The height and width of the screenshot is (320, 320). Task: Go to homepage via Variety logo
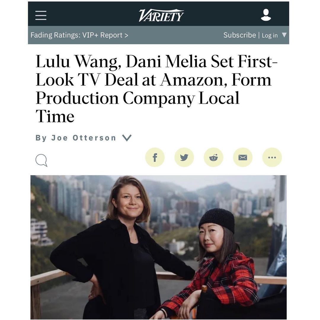coord(161,15)
